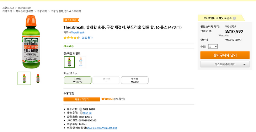The width and height of the screenshot is (256, 132).
Task: Click the loyalty credit help question icon
Action: [x=234, y=18]
